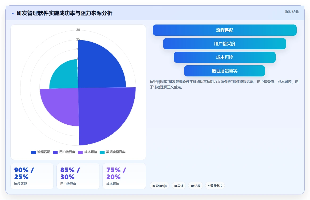Image resolution: width=310 pixels, height=200 pixels.
Task: Click the chart title 研发管理软件实施成功率与阻力来源分析
Action: point(64,13)
